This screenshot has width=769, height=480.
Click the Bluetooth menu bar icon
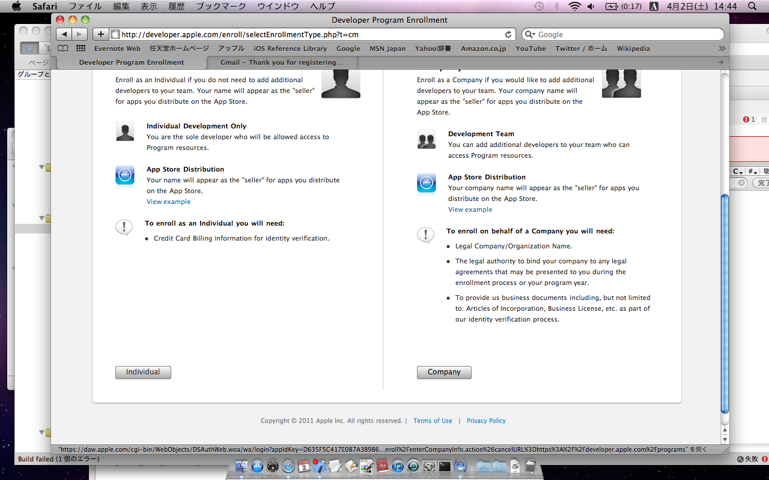tap(556, 6)
